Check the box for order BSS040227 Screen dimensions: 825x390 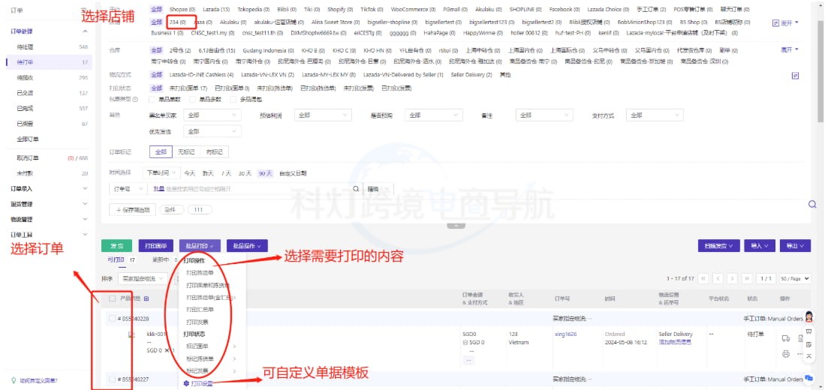(x=112, y=379)
